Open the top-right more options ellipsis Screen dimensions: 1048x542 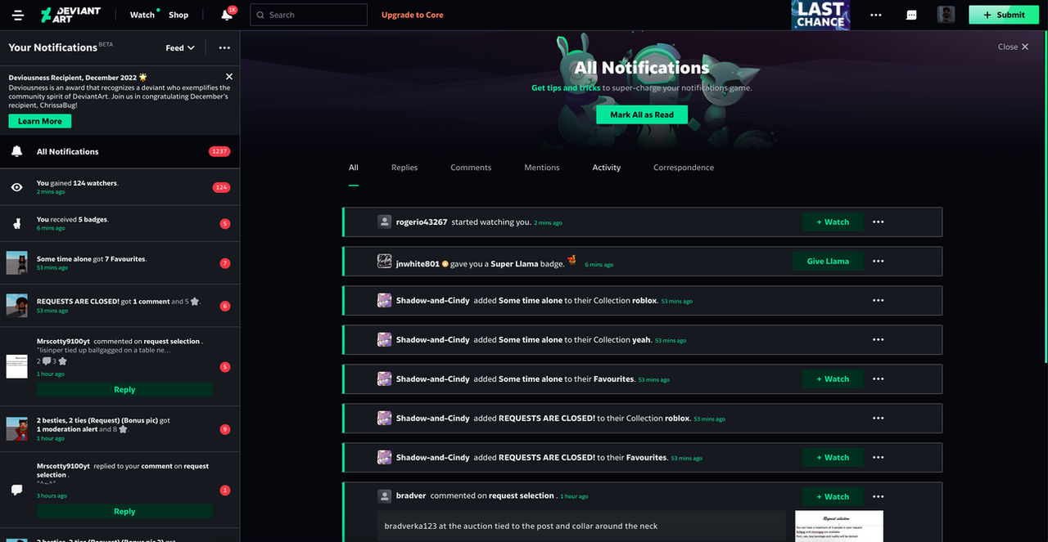click(x=875, y=14)
